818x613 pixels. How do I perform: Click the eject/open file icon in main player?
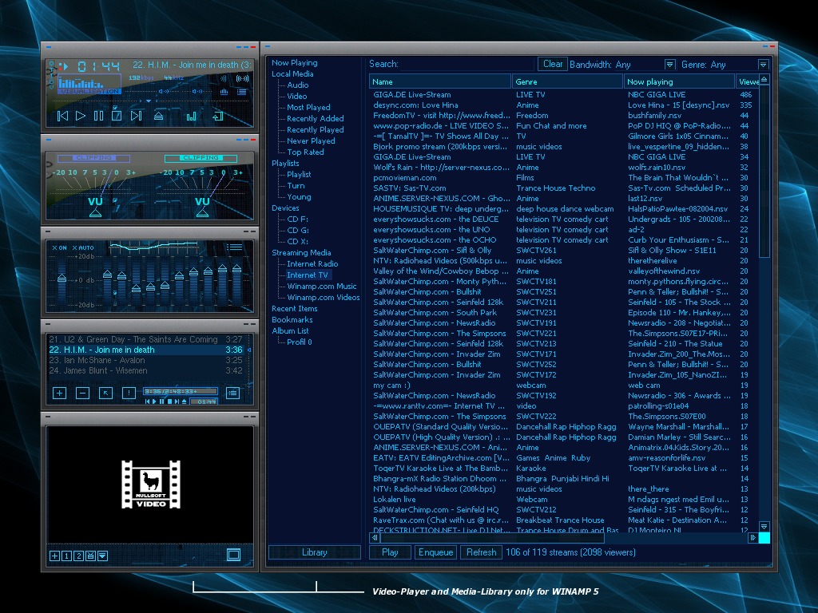coord(159,116)
